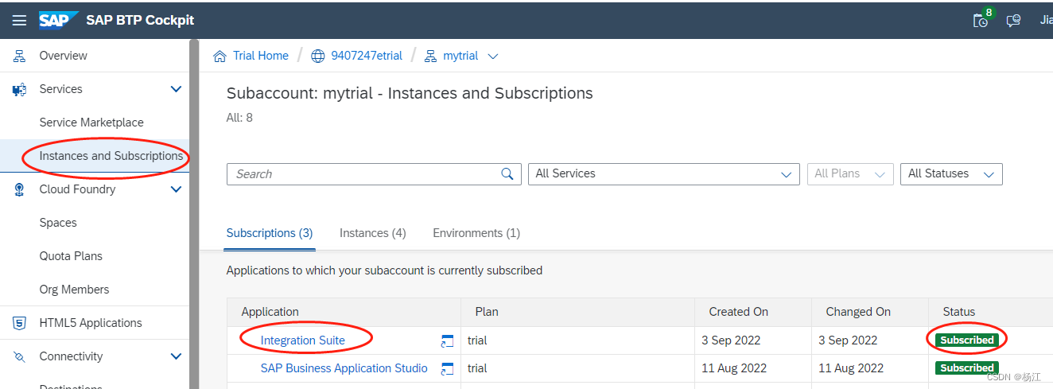Viewport: 1053px width, 389px height.
Task: Switch to the Instances (4) tab
Action: 372,233
